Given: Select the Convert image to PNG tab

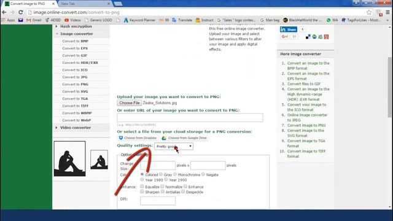Looking at the screenshot, I should pyautogui.click(x=30, y=4).
